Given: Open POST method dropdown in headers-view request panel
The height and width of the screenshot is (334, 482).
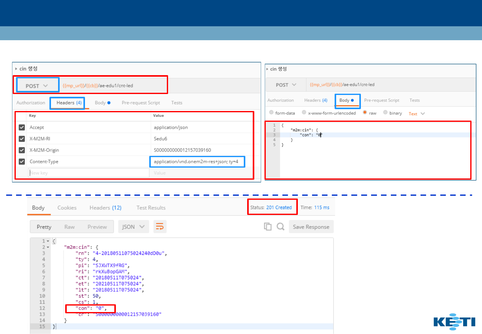Looking at the screenshot, I should point(37,86).
